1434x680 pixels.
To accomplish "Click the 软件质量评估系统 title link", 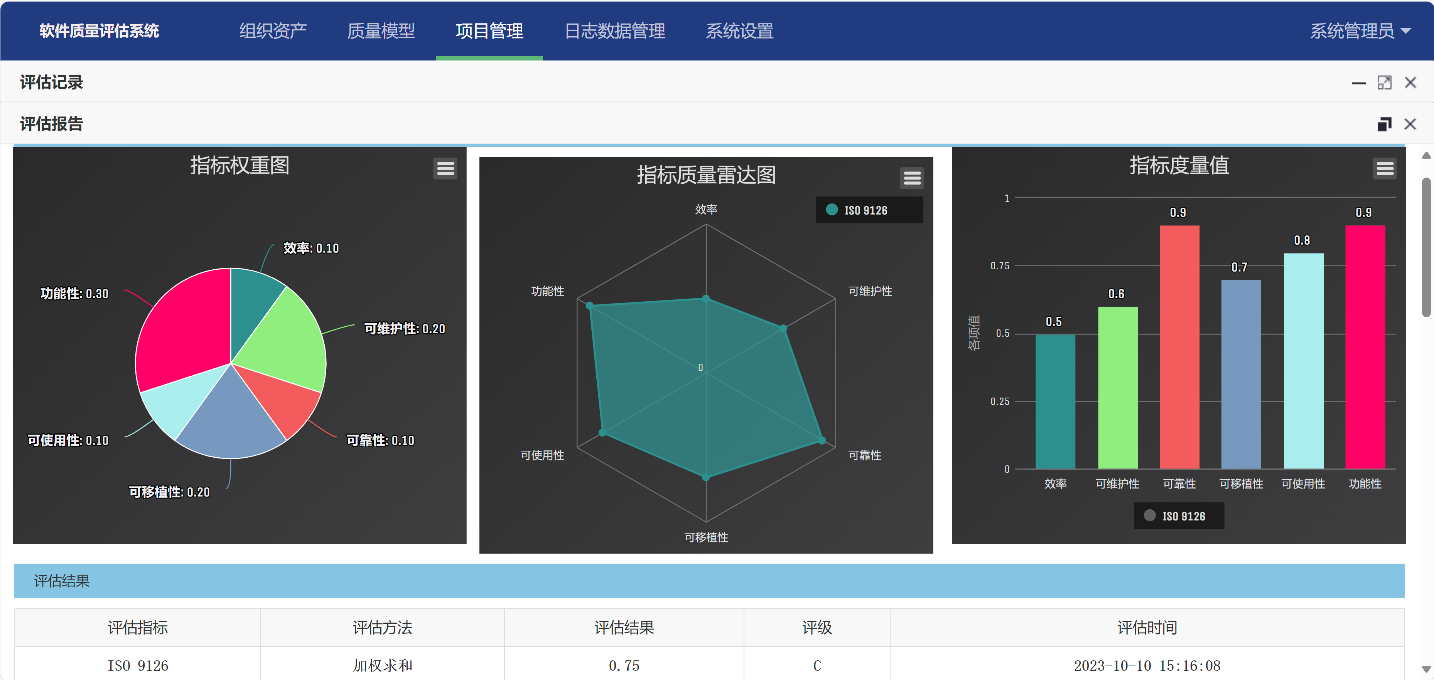I will pos(99,31).
